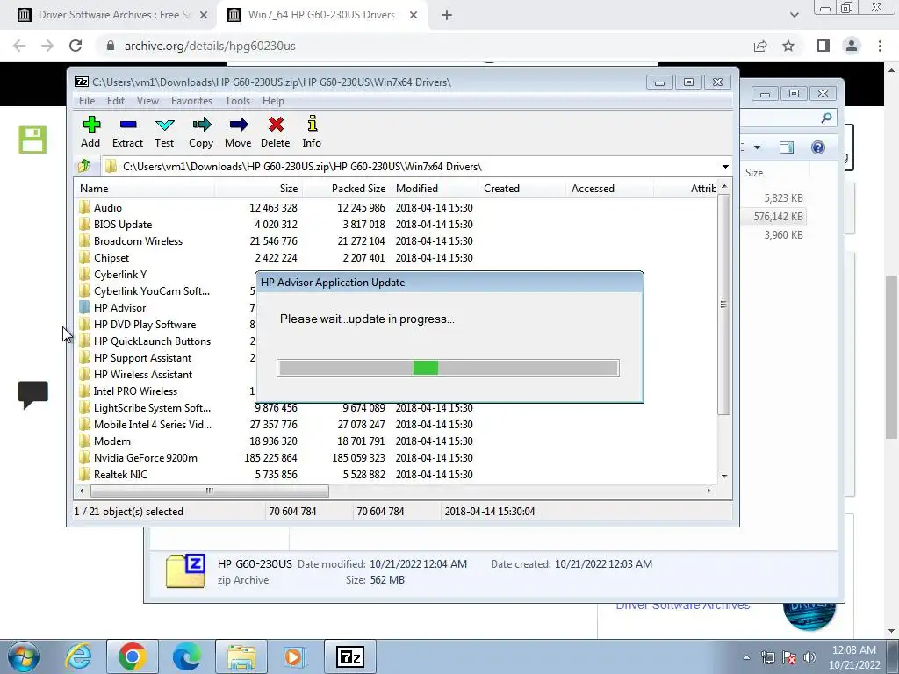Switch to Chrome in the taskbar
The image size is (899, 674).
click(132, 656)
